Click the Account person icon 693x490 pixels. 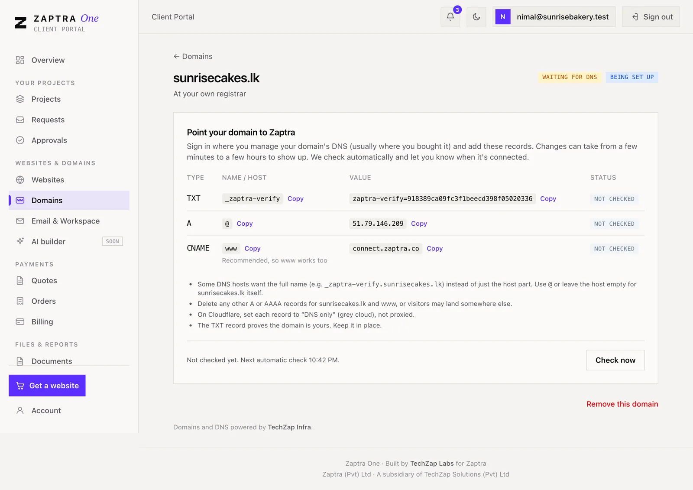click(20, 410)
